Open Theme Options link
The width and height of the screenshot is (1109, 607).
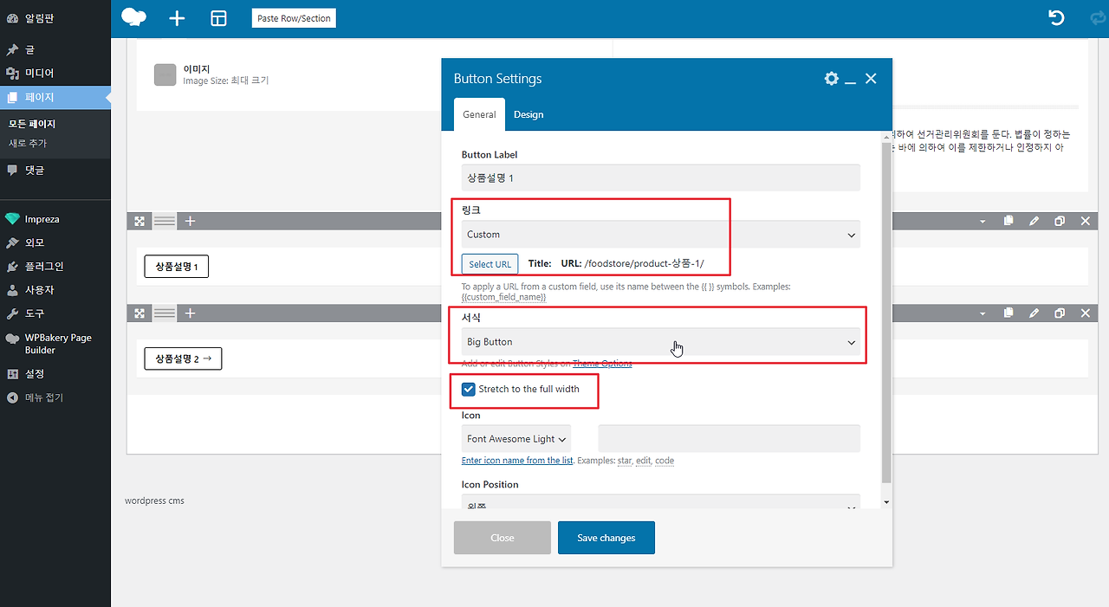click(602, 364)
